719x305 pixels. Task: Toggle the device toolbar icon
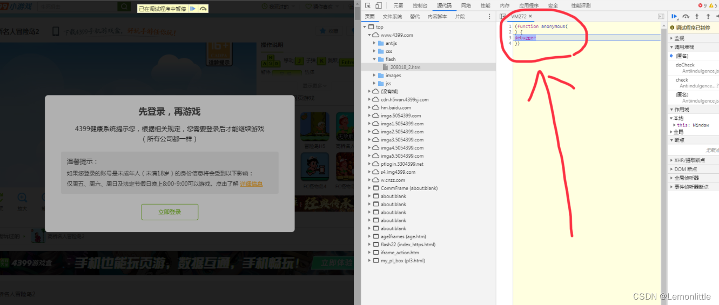pos(379,5)
